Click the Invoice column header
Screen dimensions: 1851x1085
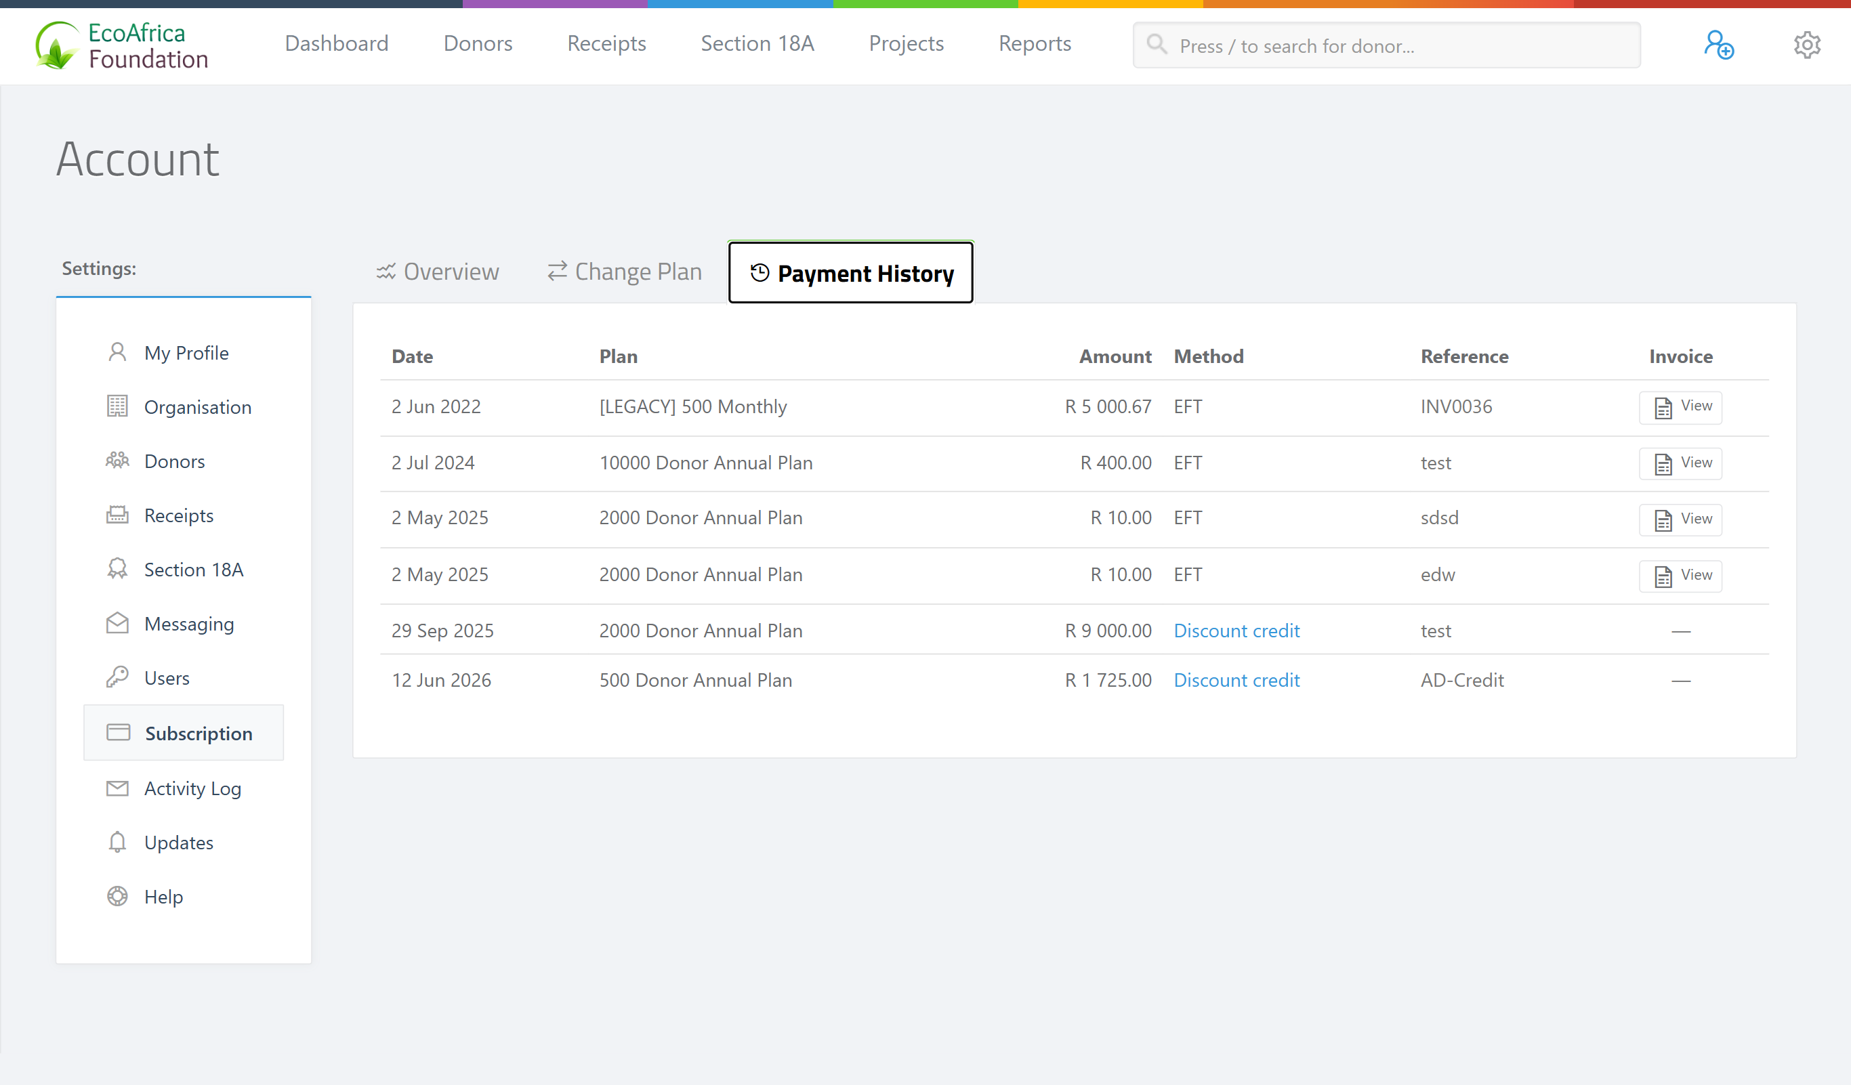1680,357
